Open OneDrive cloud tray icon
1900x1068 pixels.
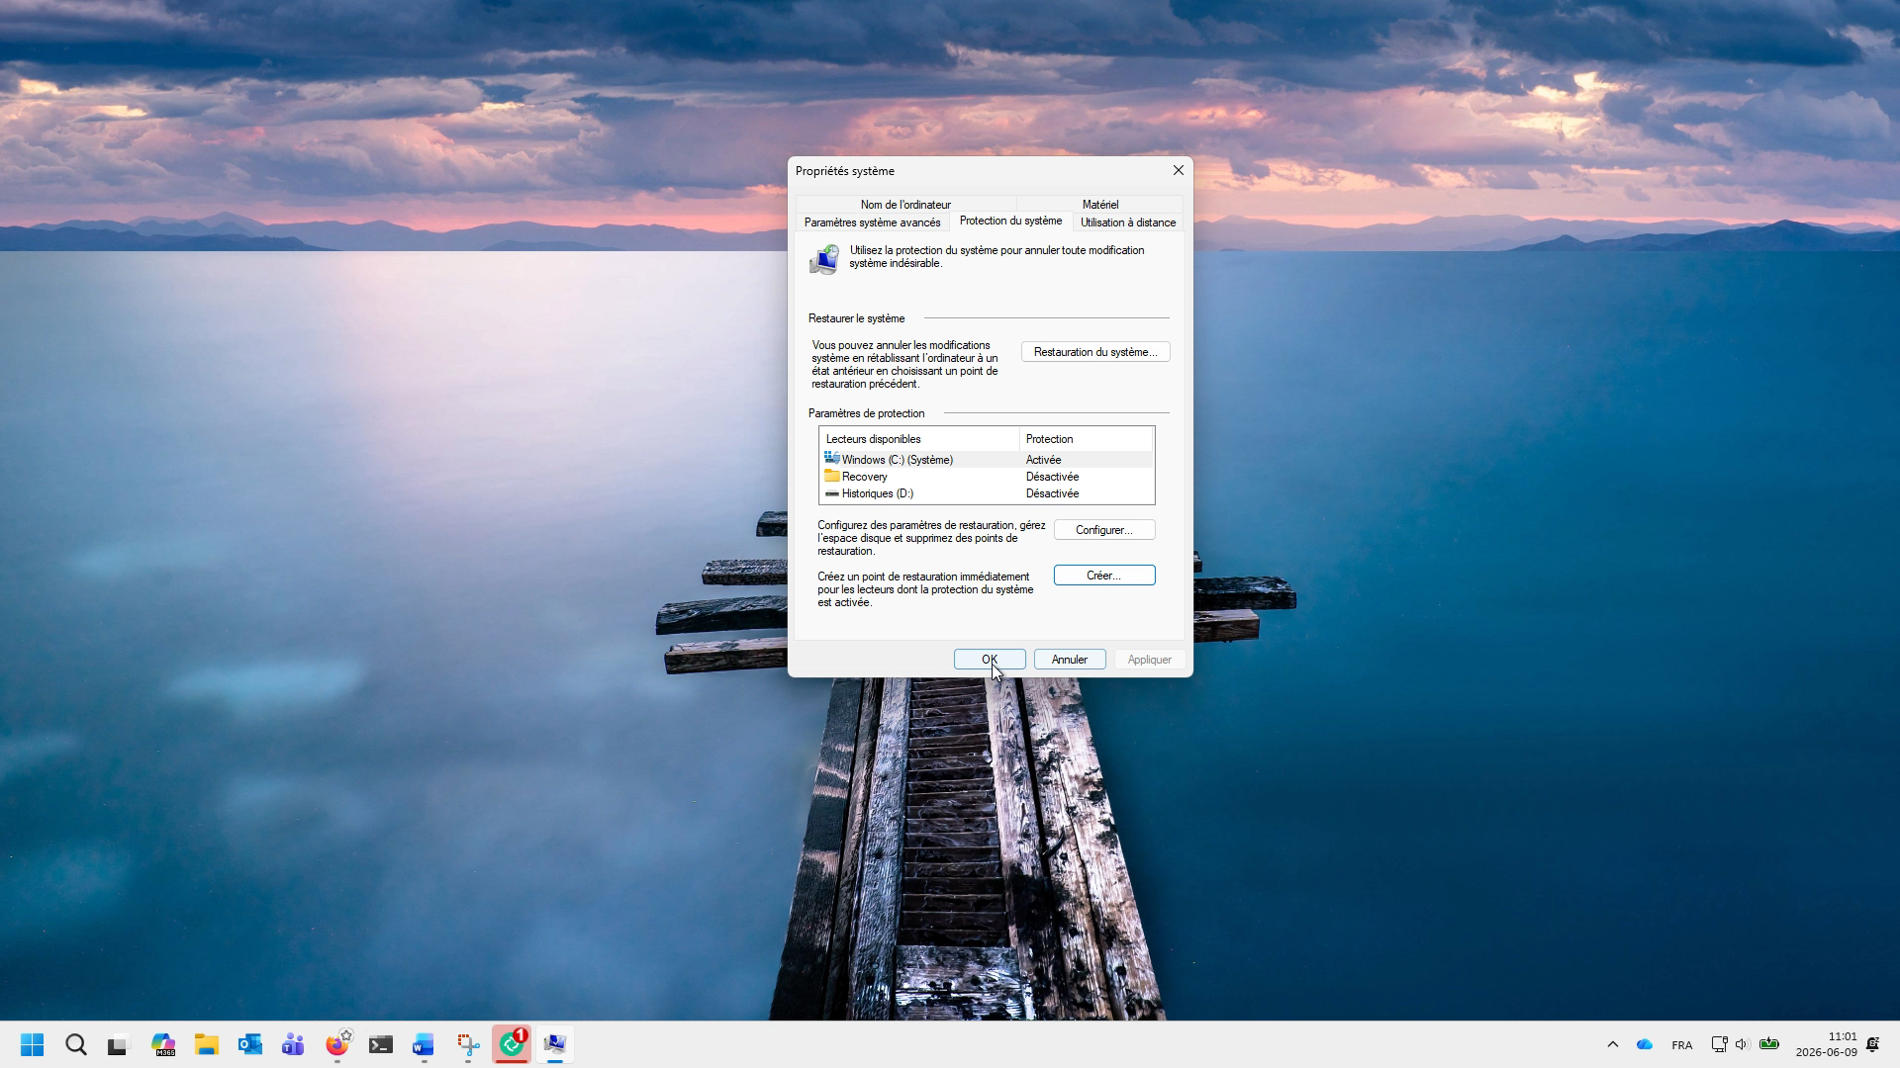point(1645,1044)
